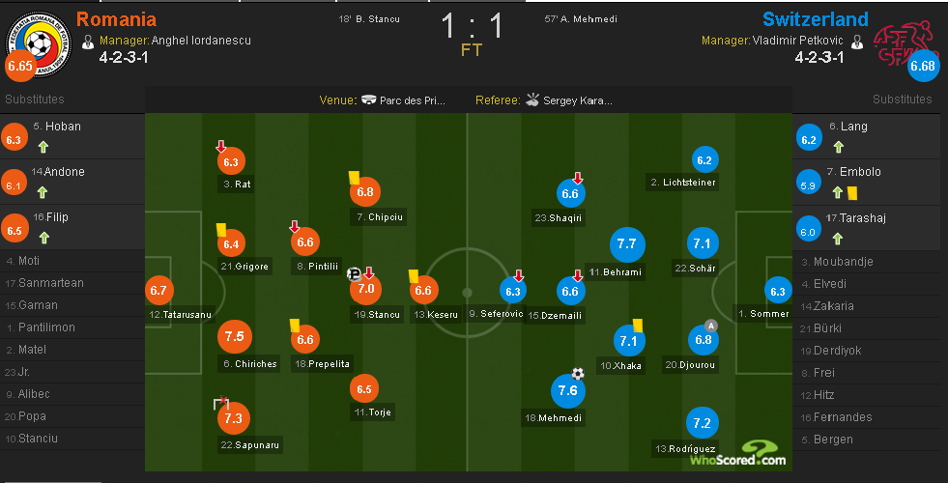Open manager Anghel Iordanescu's profile

pos(202,41)
